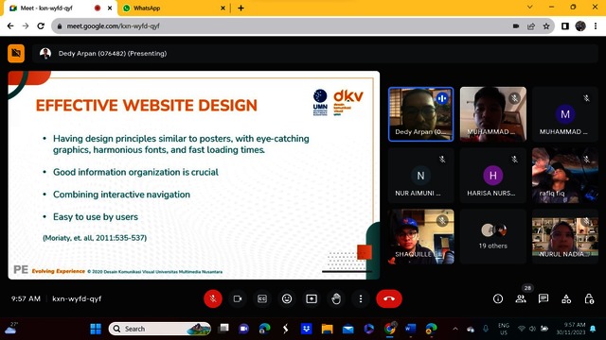The image size is (606, 340).
Task: Close the WhatsApp tab
Action: 223,8
